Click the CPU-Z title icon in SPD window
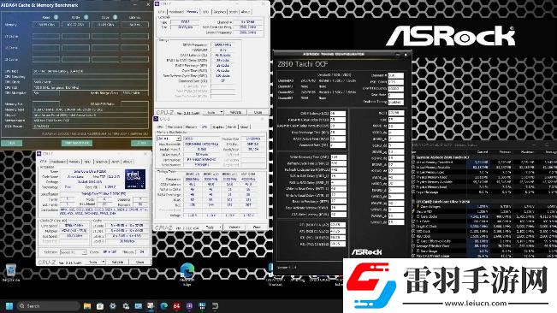The width and height of the screenshot is (557, 313). point(157,119)
